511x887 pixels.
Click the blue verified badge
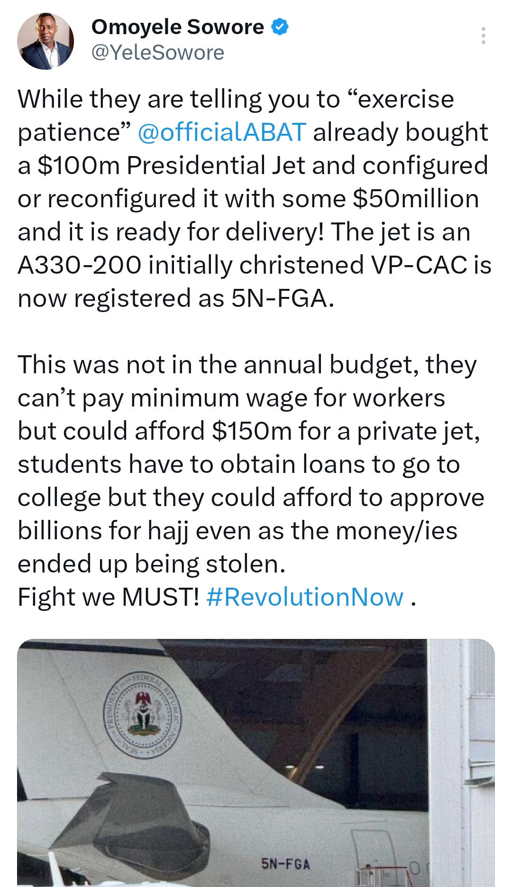(x=280, y=27)
